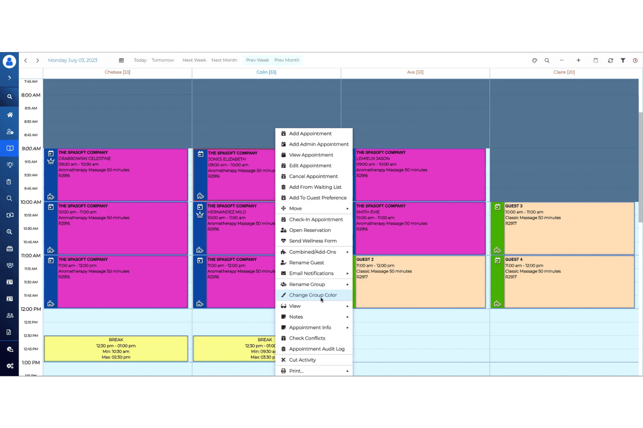Select GUEST 4 Classic Massage appointment block
The height and width of the screenshot is (428, 643).
[x=563, y=282]
